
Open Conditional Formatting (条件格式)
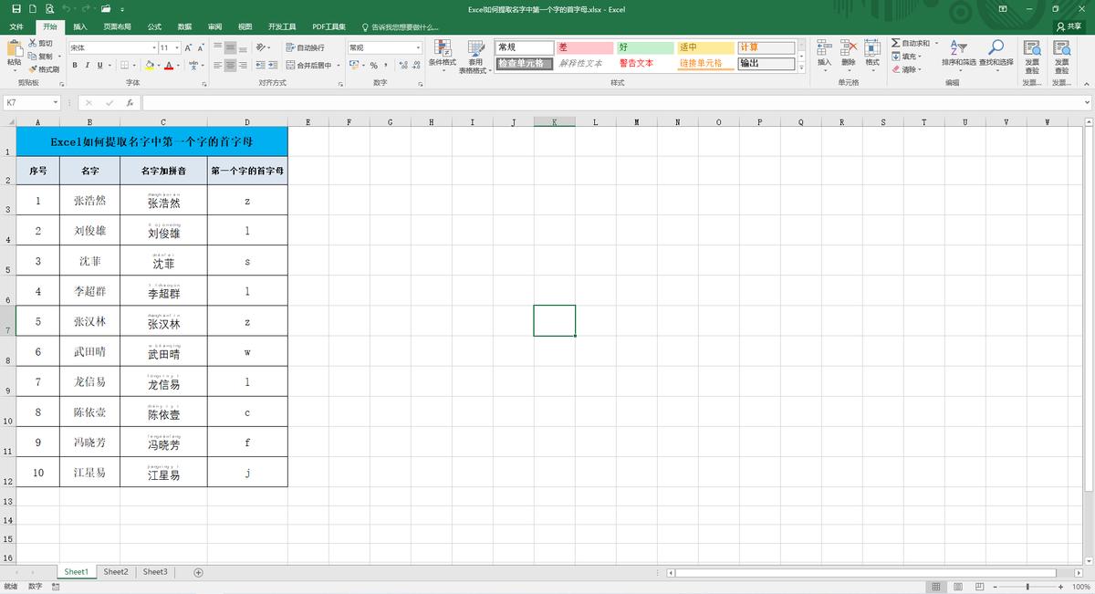[x=442, y=51]
